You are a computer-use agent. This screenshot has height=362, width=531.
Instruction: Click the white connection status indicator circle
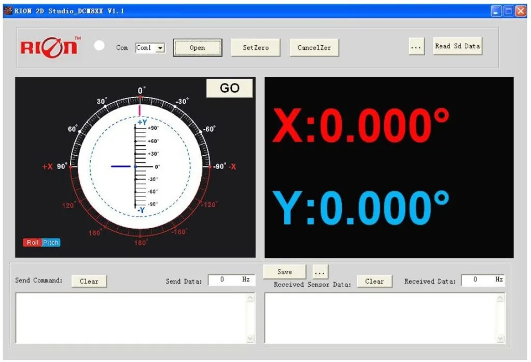(99, 45)
